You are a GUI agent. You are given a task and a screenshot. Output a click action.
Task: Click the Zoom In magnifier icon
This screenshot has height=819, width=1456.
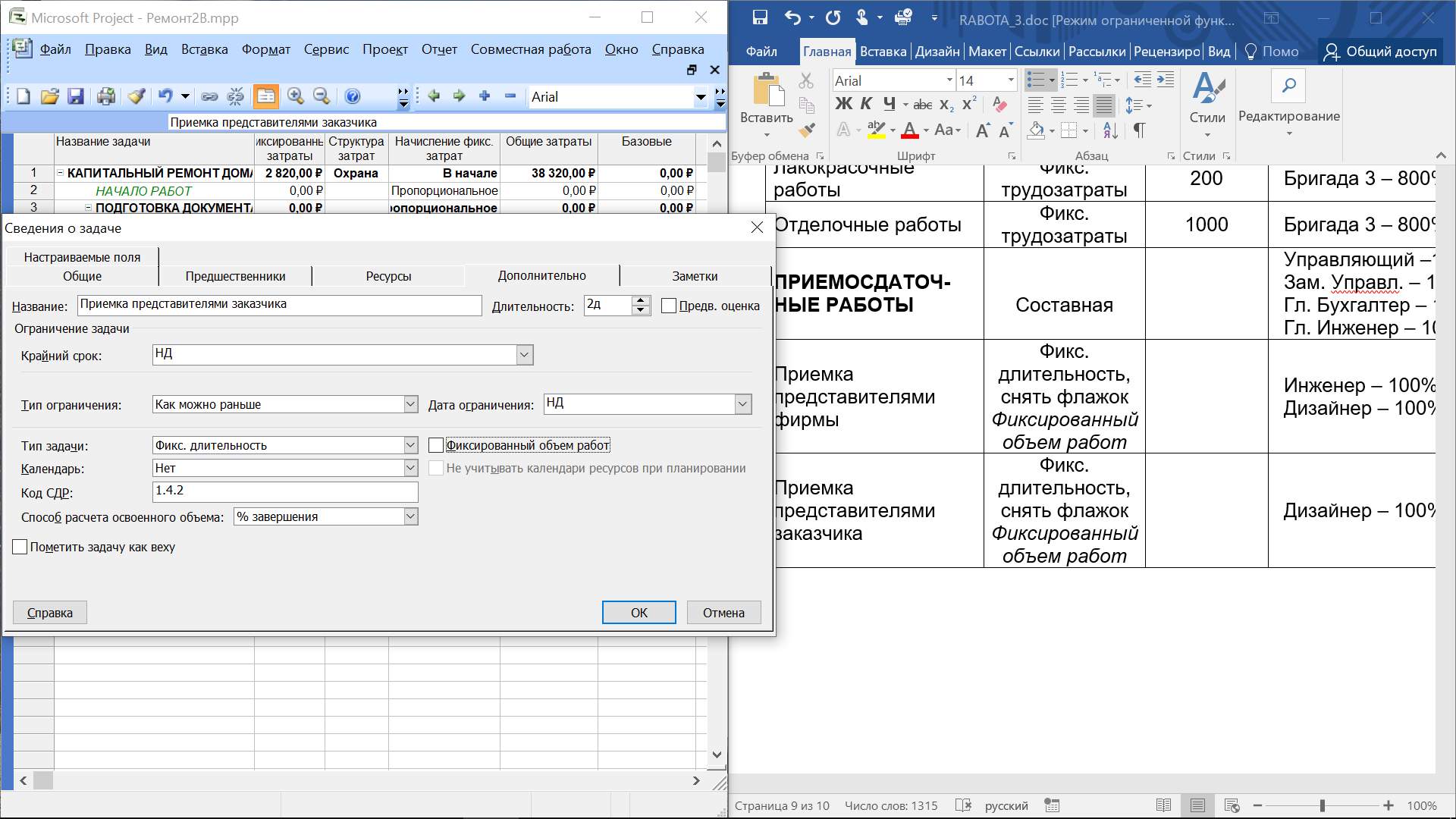tap(296, 96)
